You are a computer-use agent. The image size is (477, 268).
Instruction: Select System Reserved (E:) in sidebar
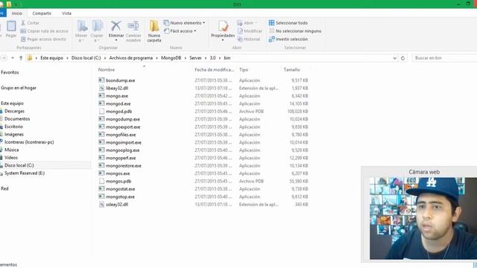pos(25,173)
